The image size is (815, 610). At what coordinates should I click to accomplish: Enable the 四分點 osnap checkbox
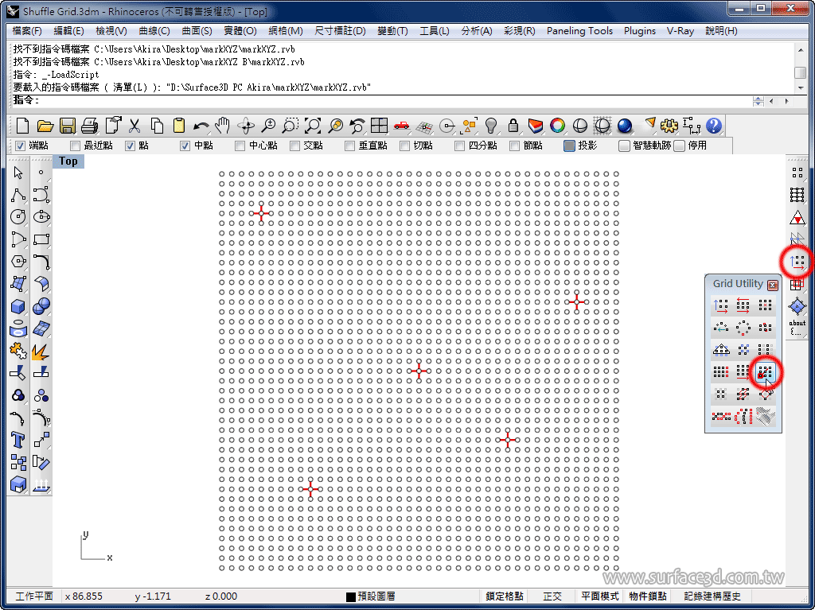(x=459, y=146)
